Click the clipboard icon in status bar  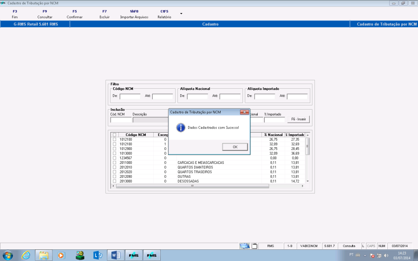[x=254, y=246]
